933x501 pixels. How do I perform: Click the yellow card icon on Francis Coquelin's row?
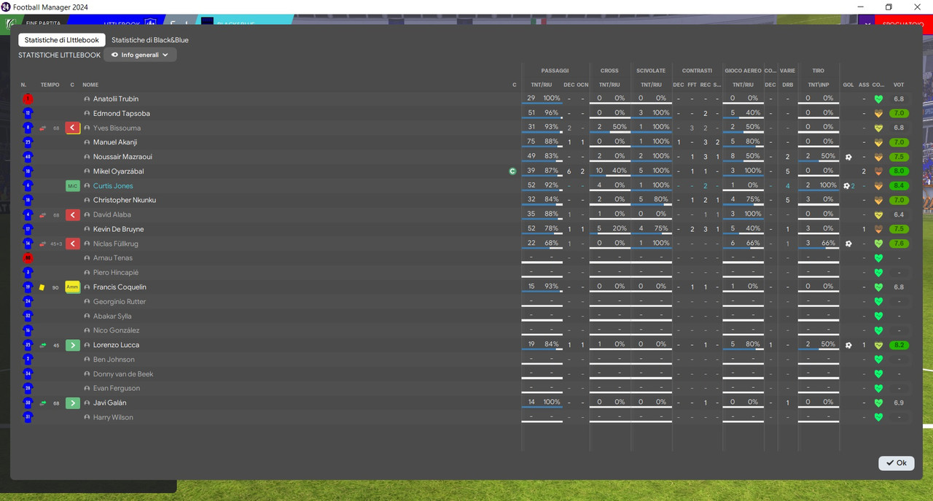coord(42,287)
